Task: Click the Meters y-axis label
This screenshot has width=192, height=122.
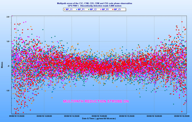Action: [2, 65]
